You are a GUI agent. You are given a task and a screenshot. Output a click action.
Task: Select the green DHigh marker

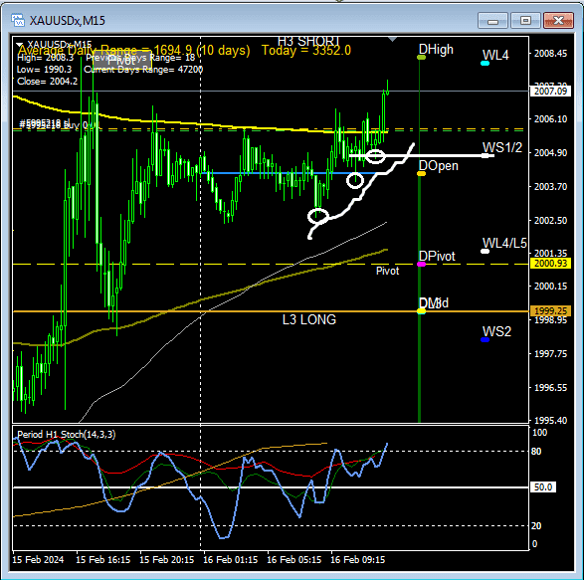coord(421,58)
